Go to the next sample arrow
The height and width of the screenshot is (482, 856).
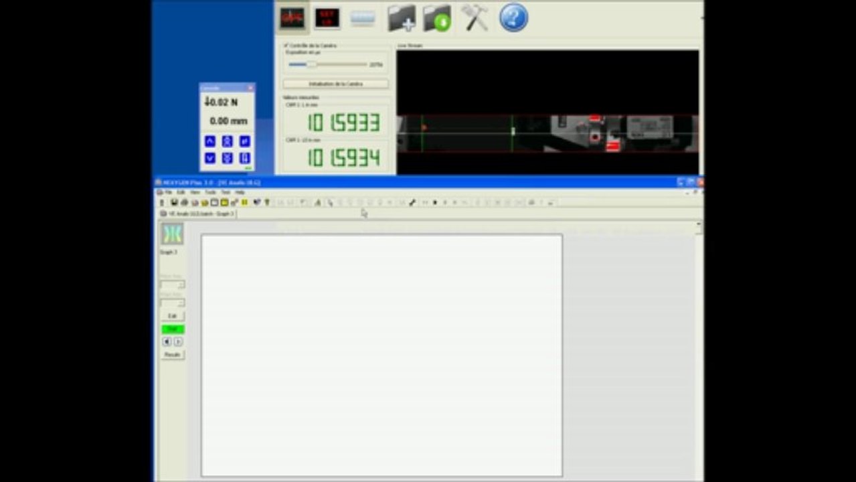177,341
